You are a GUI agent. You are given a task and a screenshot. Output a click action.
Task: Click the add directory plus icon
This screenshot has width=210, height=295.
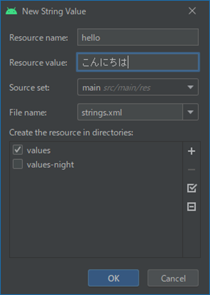click(191, 151)
